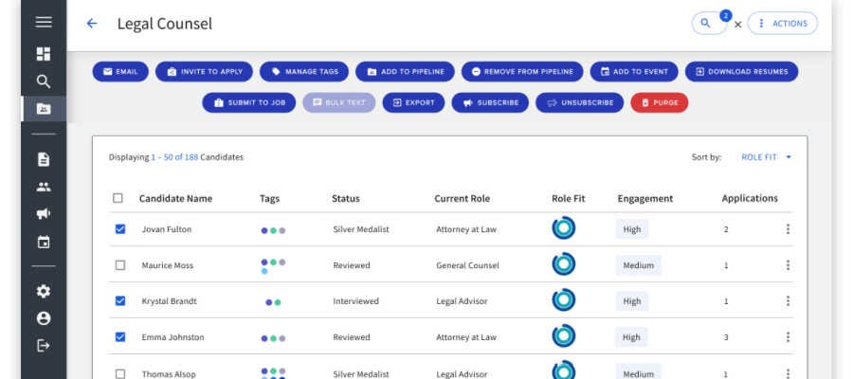
Task: Open the megaphone campaigns sidebar icon
Action: [44, 214]
